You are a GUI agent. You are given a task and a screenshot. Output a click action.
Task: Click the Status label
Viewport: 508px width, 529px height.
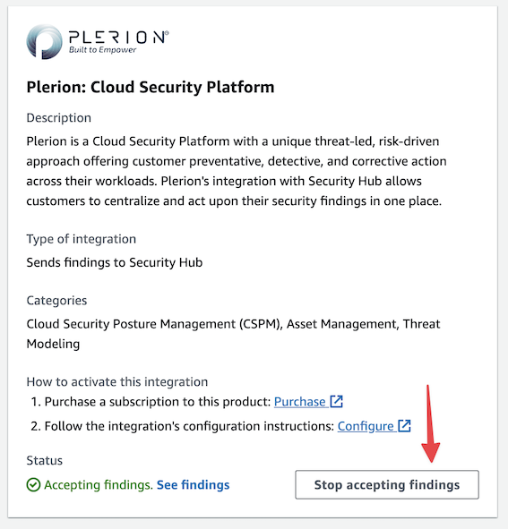point(45,460)
